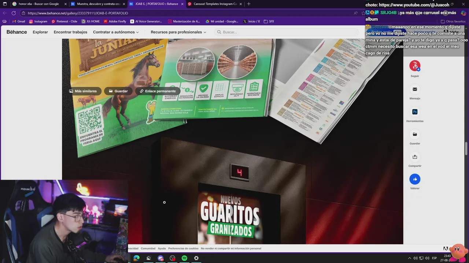Click the Ayuda footer link
Viewport: 469px width, 263px height.
pos(162,248)
